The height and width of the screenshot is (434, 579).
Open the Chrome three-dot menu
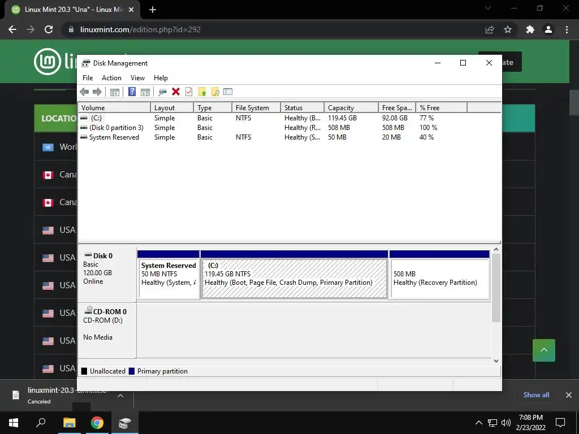click(x=567, y=29)
